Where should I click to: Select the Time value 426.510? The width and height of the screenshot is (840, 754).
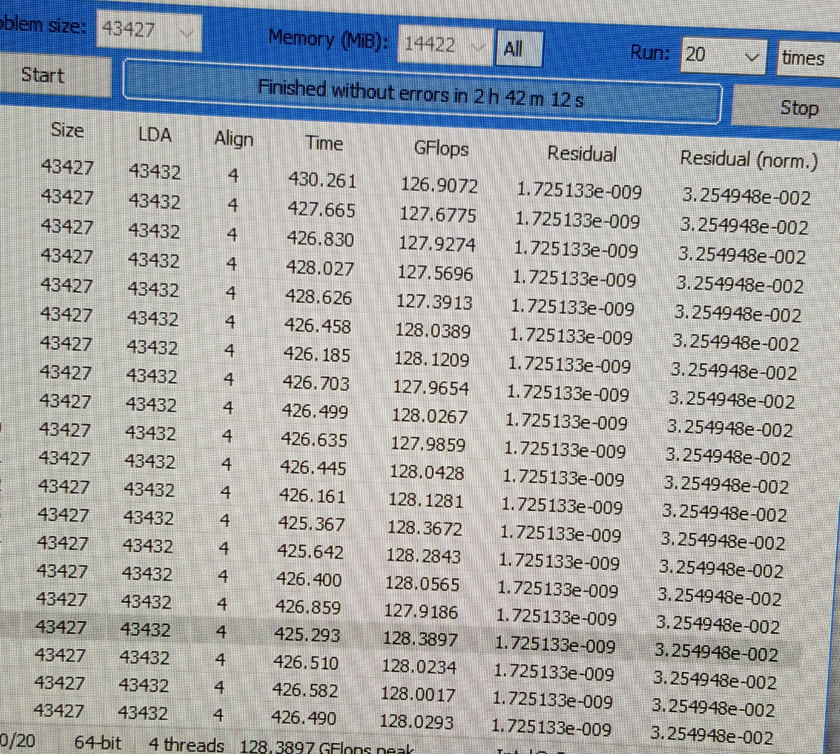click(306, 663)
